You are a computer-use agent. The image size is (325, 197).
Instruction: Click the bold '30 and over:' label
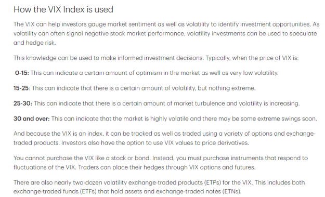point(32,119)
